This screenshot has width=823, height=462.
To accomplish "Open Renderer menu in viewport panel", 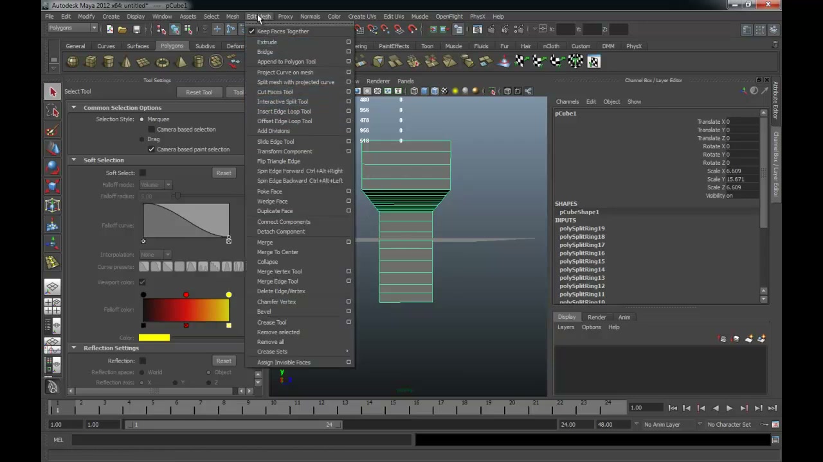I will [378, 81].
